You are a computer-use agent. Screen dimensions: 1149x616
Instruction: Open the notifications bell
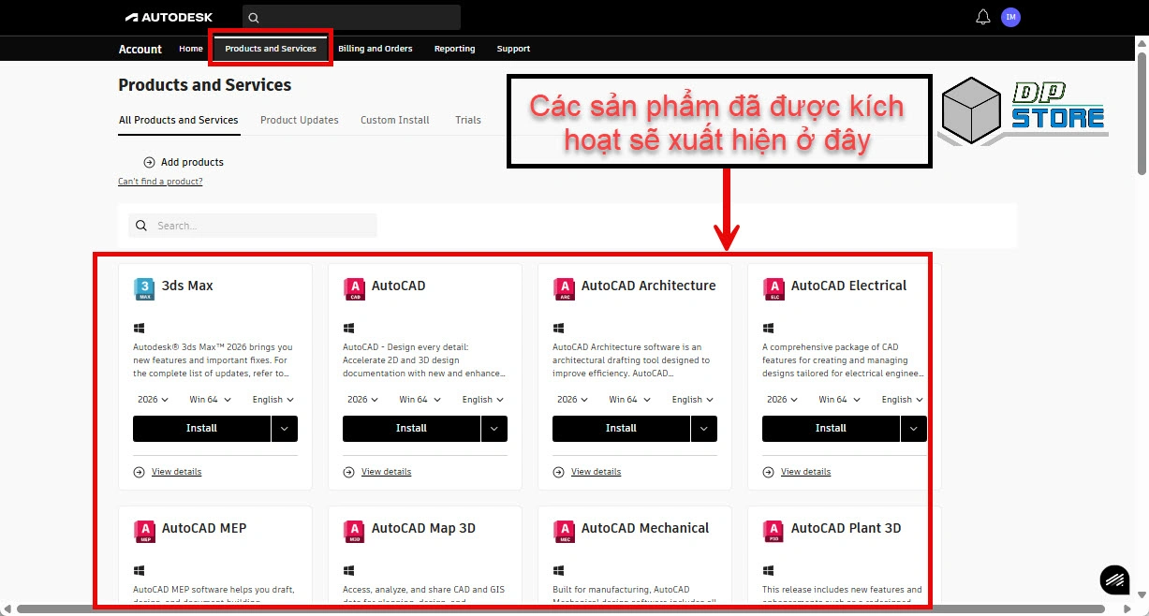point(982,17)
